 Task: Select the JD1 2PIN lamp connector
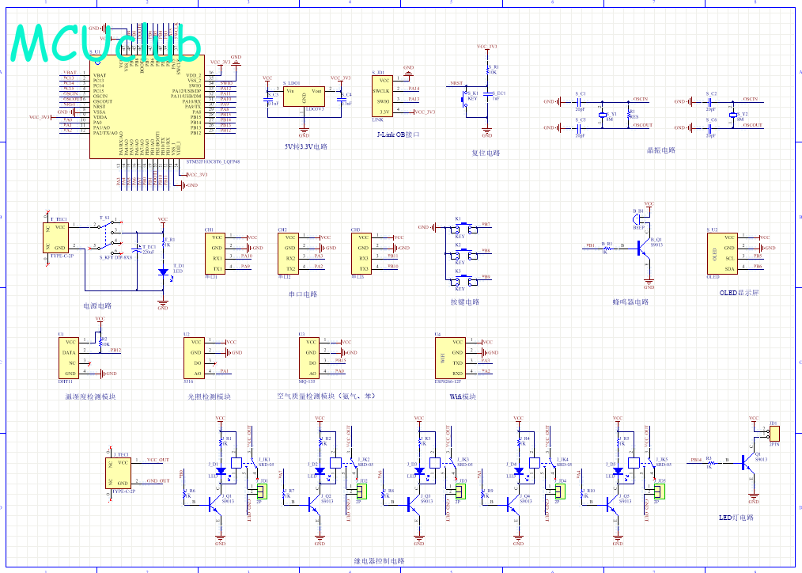click(774, 434)
